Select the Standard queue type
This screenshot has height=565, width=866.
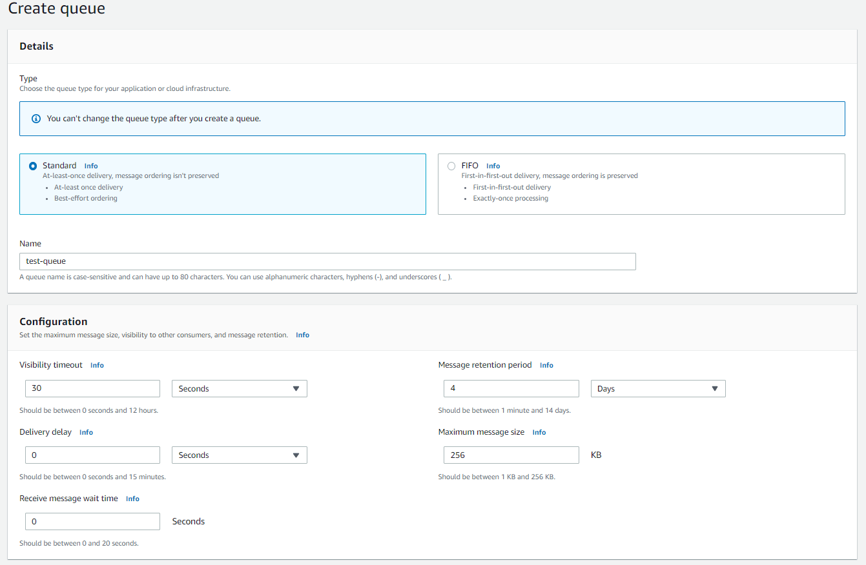[33, 165]
